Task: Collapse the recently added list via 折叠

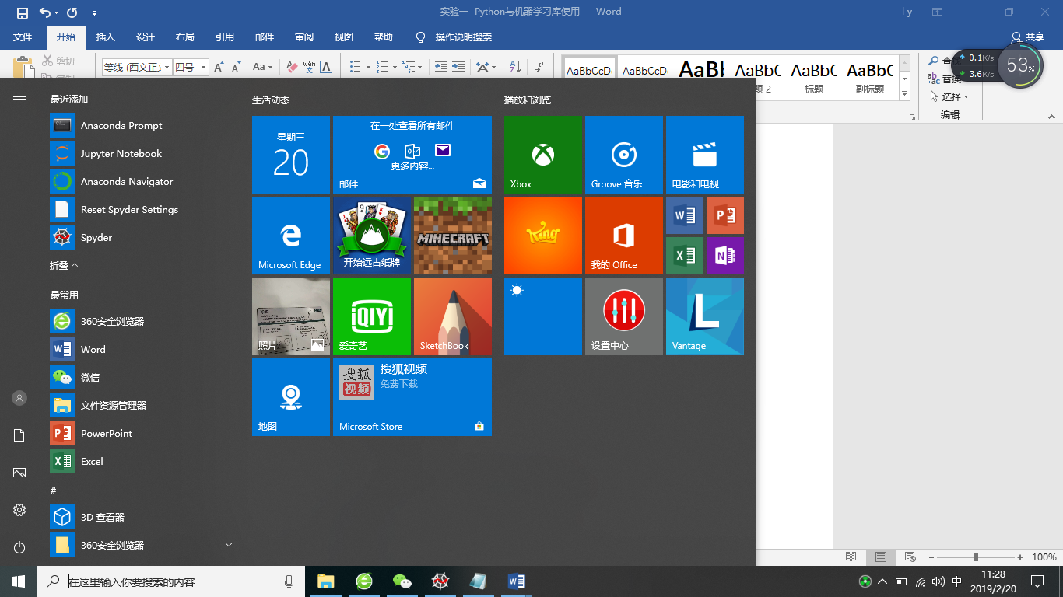Action: pos(64,265)
